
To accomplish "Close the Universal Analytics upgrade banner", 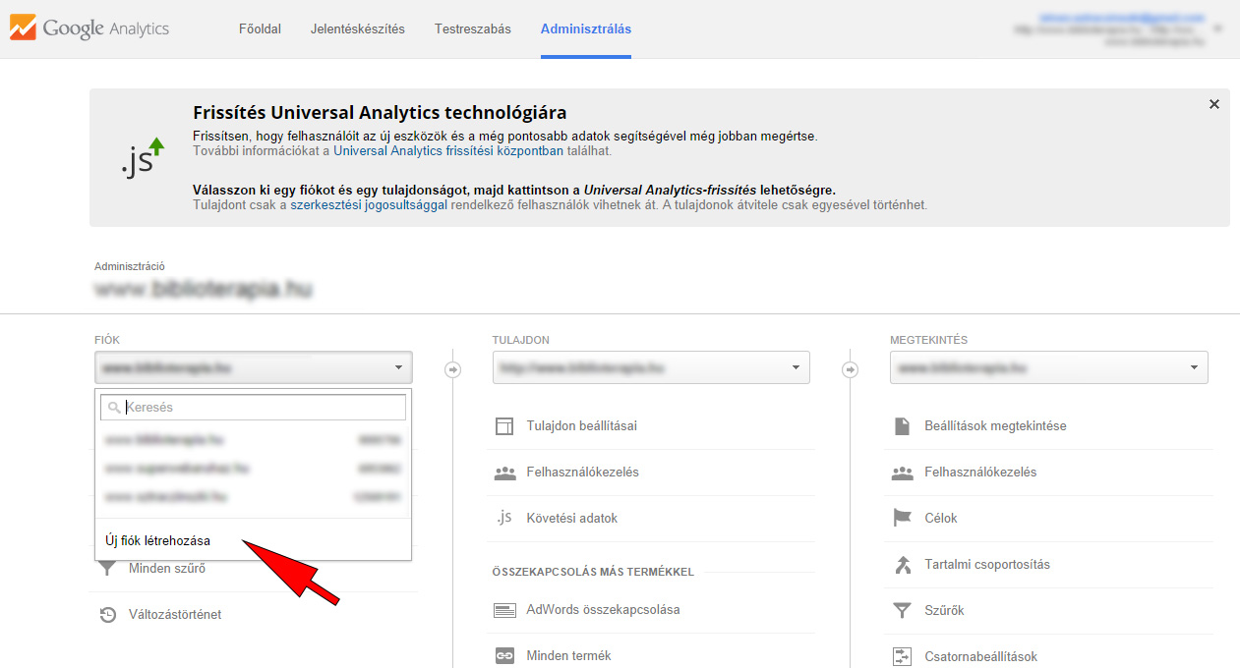I will [x=1214, y=104].
